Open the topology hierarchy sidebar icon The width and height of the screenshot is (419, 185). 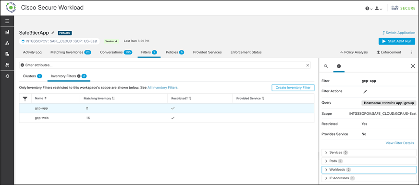coord(7,43)
